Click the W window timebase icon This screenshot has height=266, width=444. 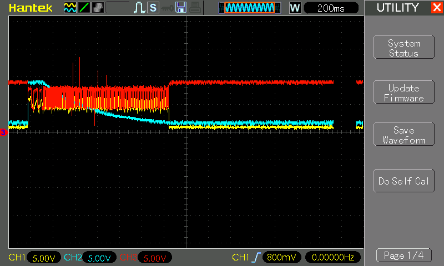tap(295, 8)
